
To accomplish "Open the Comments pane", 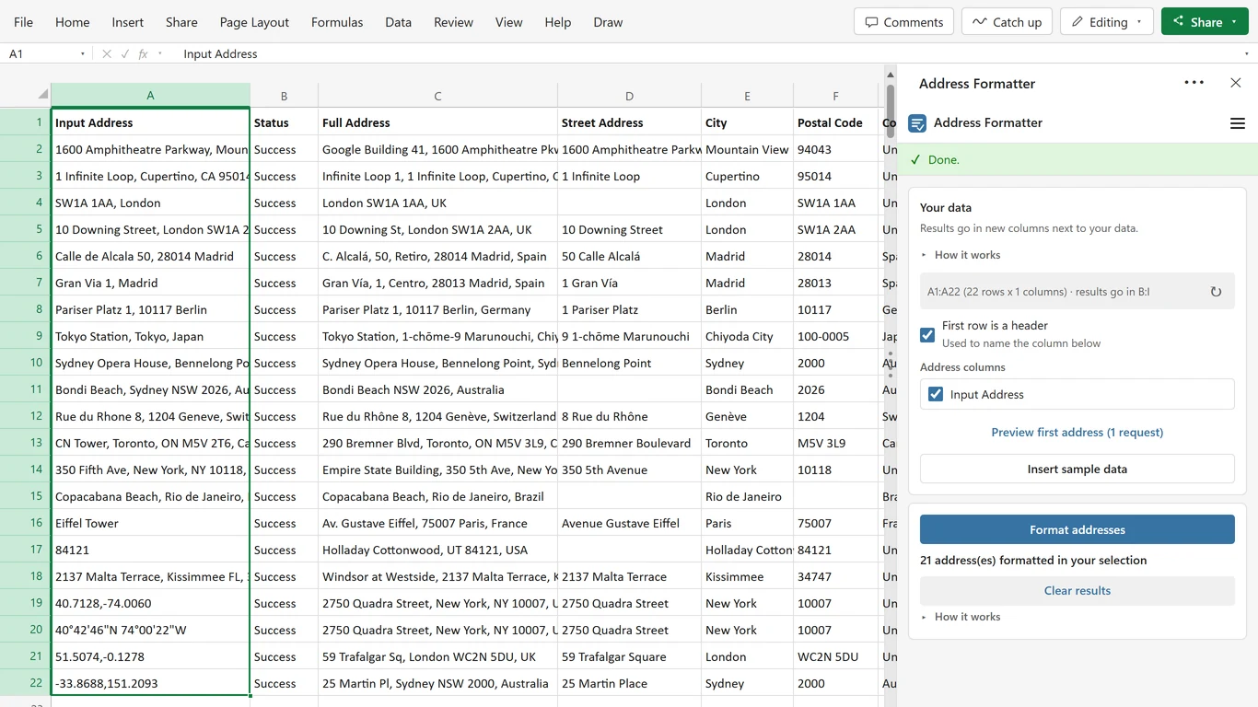I will click(904, 22).
